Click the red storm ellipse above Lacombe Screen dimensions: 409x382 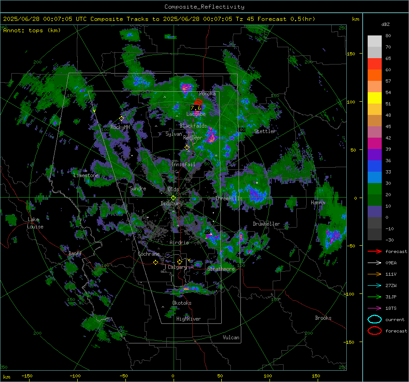tap(198, 102)
